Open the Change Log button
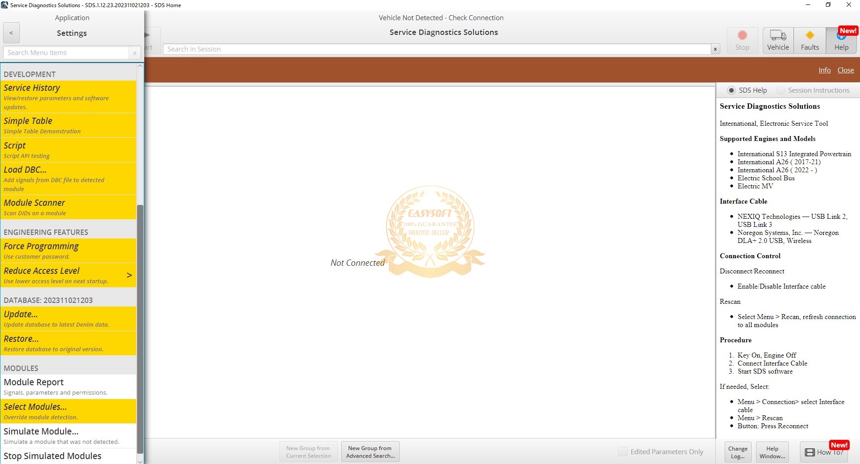This screenshot has width=860, height=464. [x=738, y=452]
